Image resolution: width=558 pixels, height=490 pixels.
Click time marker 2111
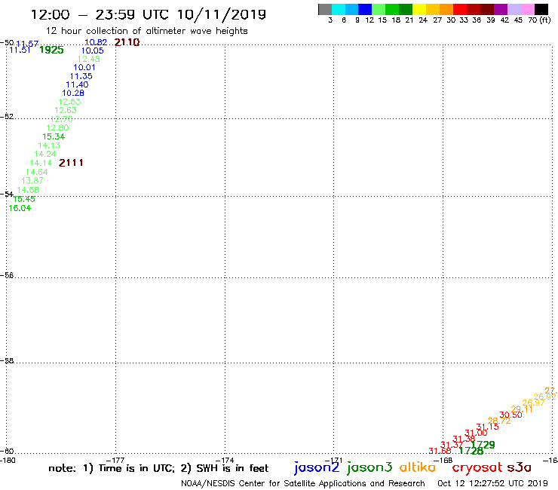click(71, 163)
